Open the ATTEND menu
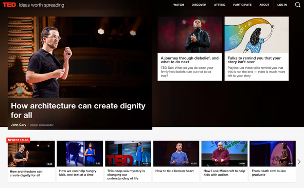This screenshot has height=188, width=304. [x=220, y=5]
